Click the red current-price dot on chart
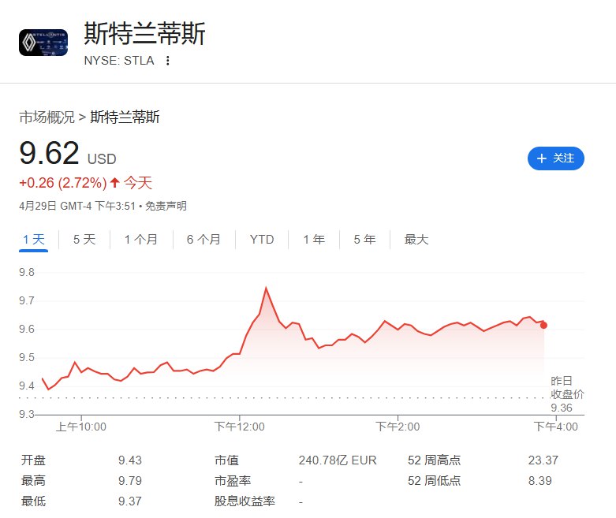This screenshot has width=616, height=518. click(543, 325)
